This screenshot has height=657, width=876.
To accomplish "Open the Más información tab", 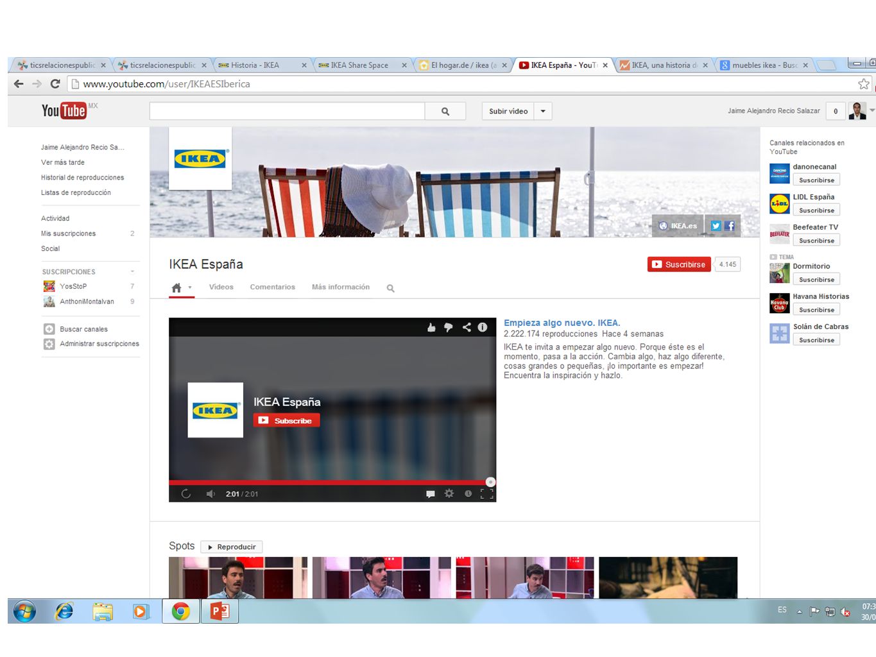I will [341, 287].
